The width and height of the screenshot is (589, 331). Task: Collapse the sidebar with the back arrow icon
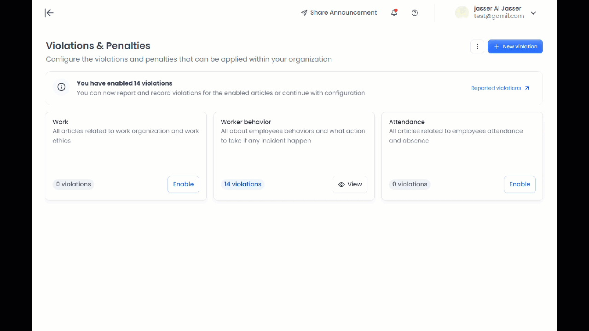(49, 13)
